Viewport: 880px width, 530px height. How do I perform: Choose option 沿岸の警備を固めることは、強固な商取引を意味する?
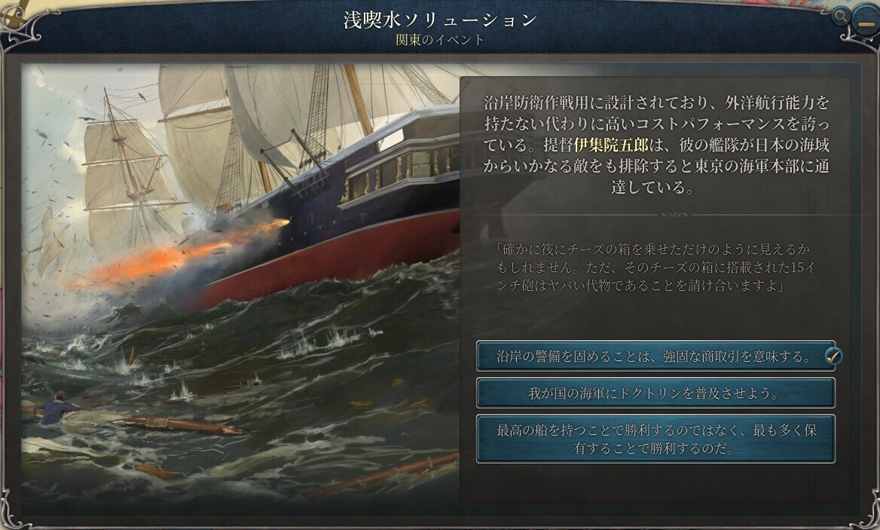click(655, 356)
